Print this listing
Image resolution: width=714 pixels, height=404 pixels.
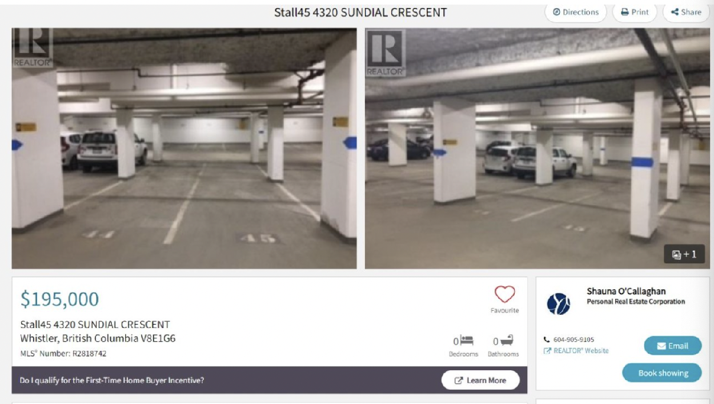pos(635,12)
